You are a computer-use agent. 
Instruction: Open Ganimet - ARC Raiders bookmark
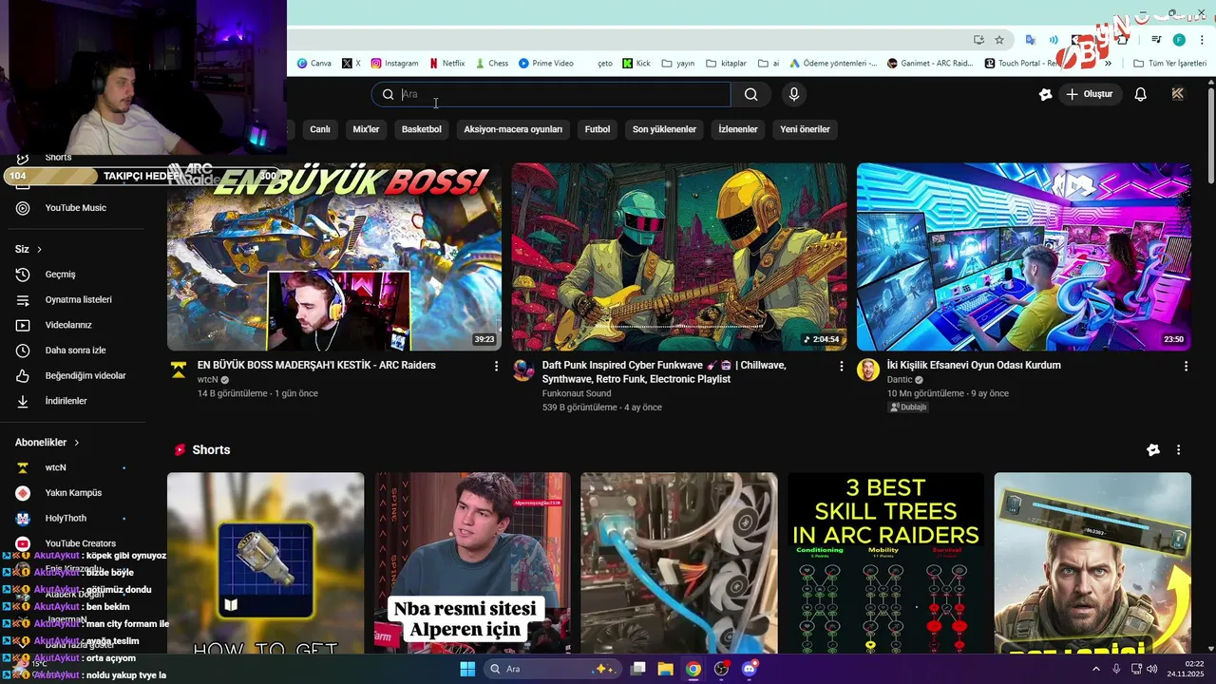pyautogui.click(x=930, y=64)
